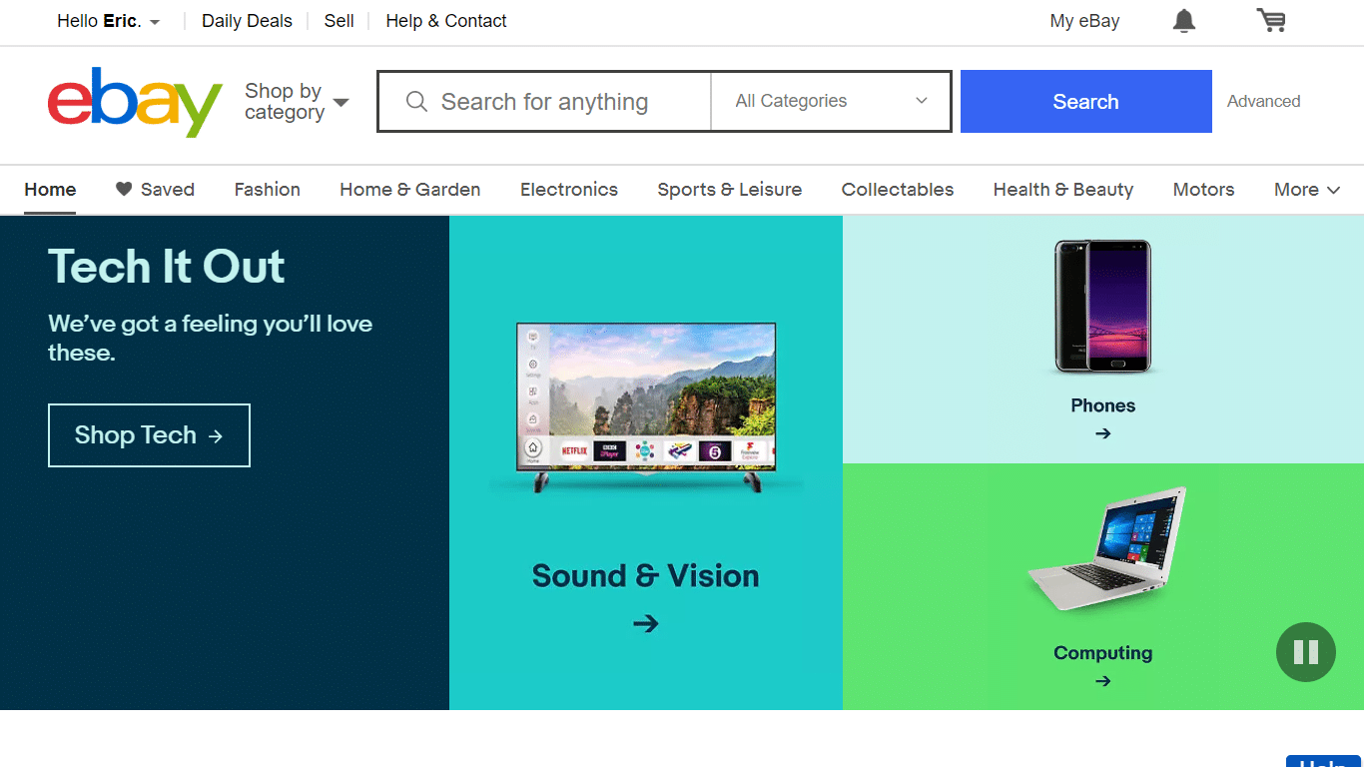Click into the Search for anything field

(544, 102)
